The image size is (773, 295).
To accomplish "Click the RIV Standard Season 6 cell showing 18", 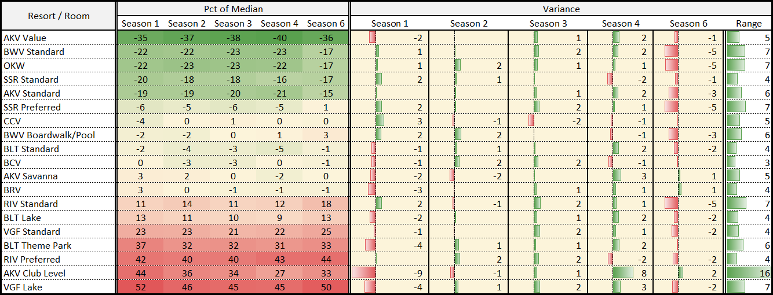I will (326, 204).
